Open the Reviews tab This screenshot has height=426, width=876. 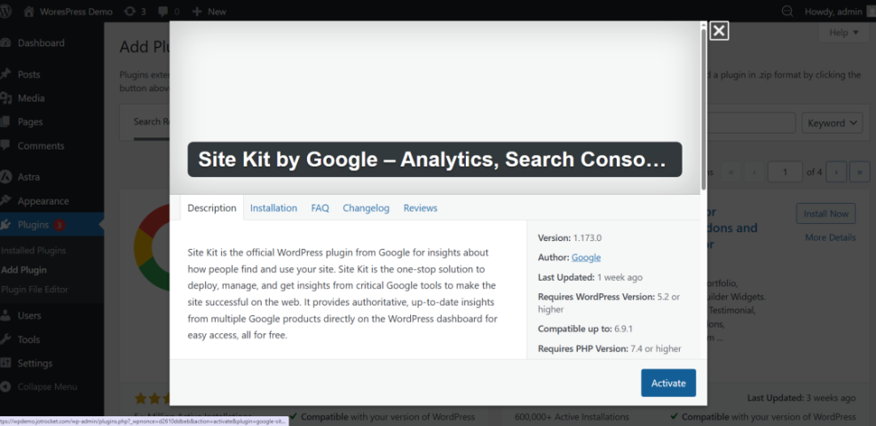pos(420,208)
